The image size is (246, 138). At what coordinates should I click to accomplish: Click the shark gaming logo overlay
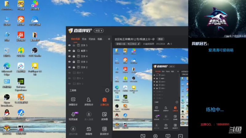coord(217,19)
